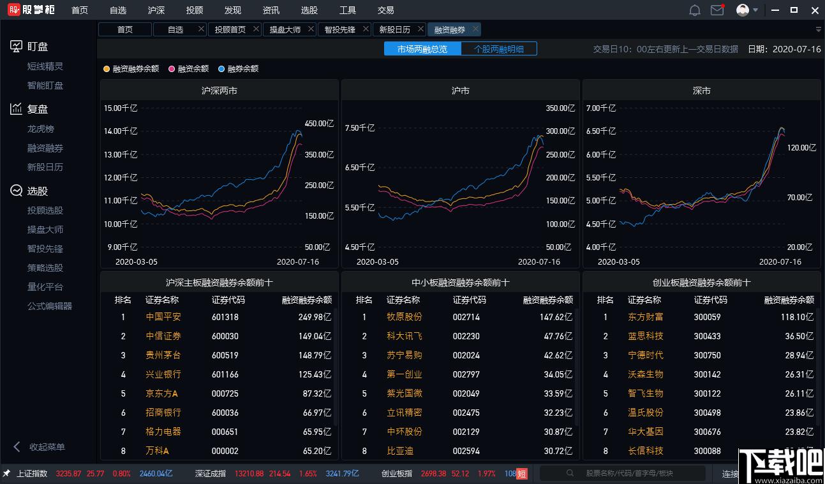This screenshot has width=825, height=484.
Task: Open the 选股 top menu
Action: [309, 10]
